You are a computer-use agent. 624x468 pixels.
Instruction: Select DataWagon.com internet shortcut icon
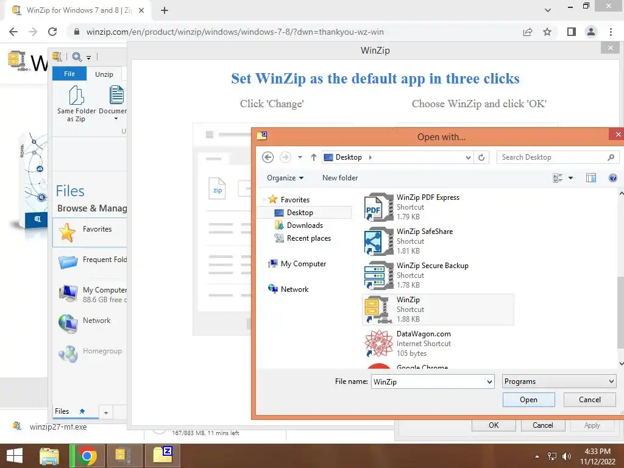click(x=378, y=344)
